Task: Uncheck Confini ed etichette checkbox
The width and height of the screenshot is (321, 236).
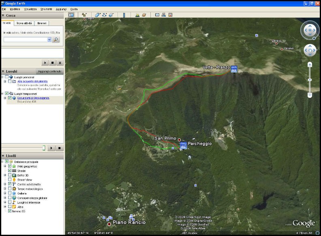Action: click(10, 184)
